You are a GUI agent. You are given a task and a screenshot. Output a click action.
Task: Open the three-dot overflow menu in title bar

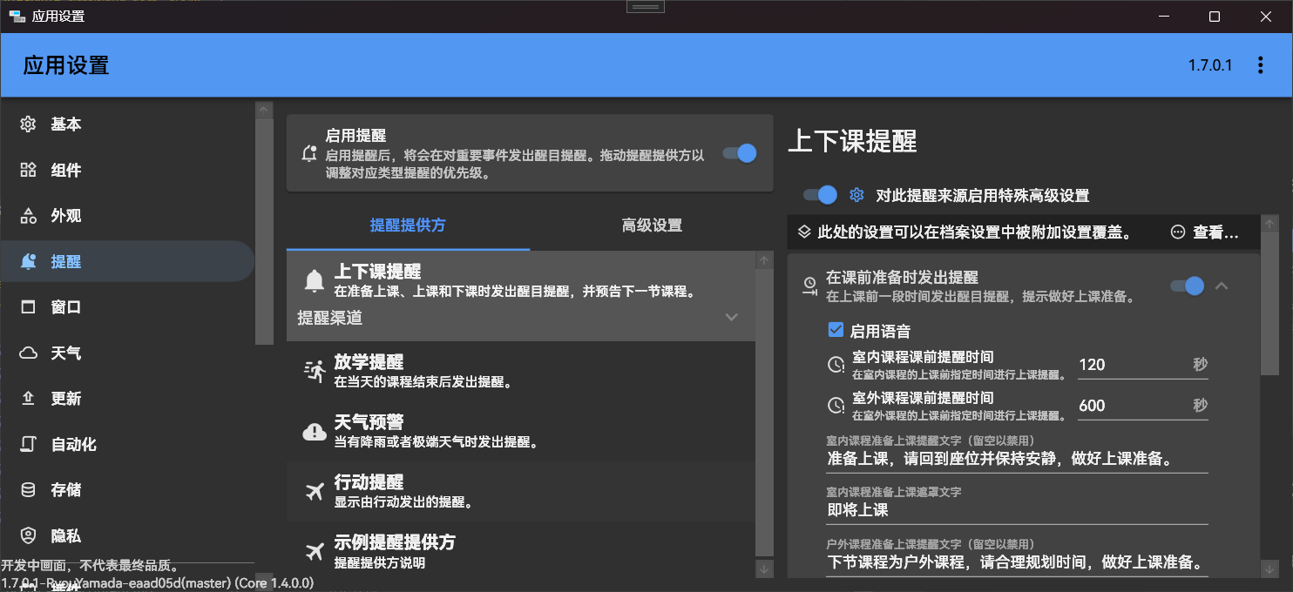1260,64
